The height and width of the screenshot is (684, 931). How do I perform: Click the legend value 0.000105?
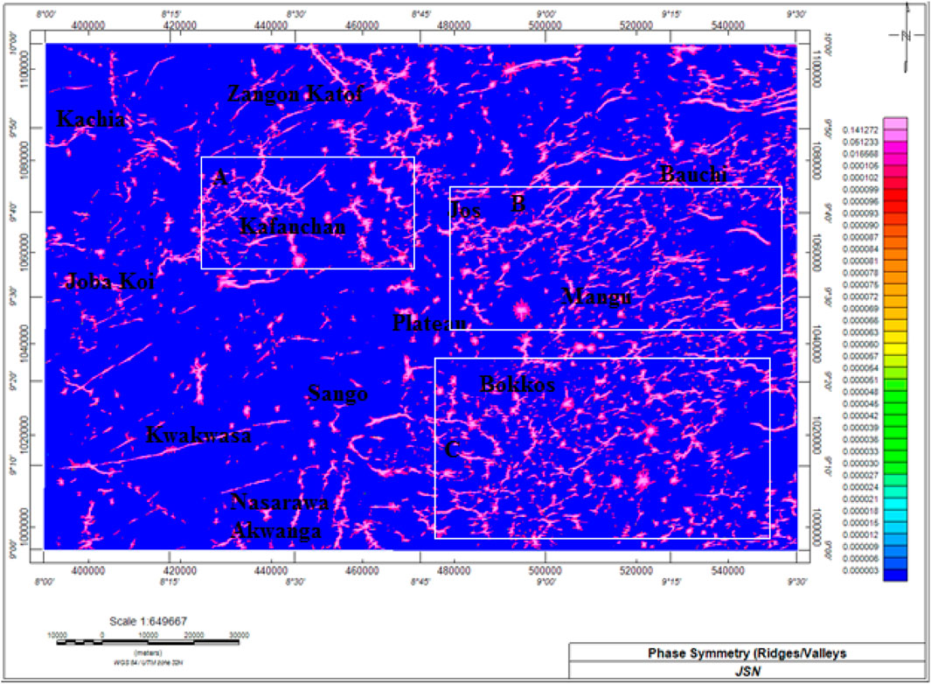pos(859,166)
